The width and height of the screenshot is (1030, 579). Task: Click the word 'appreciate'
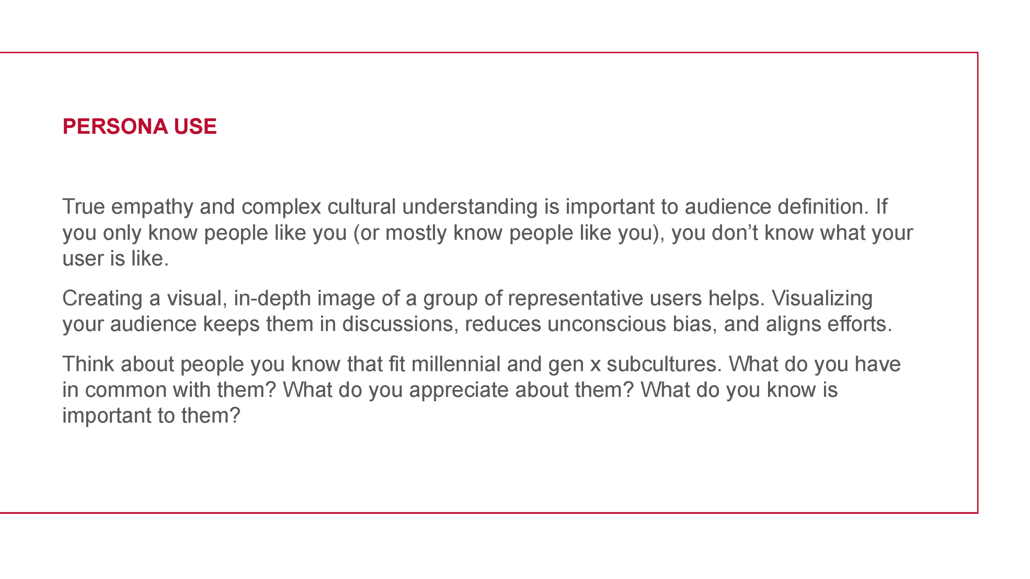(458, 391)
